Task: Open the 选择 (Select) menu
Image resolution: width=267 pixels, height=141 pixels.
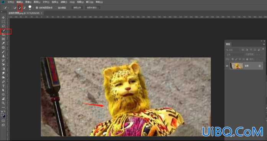Action: click(55, 2)
